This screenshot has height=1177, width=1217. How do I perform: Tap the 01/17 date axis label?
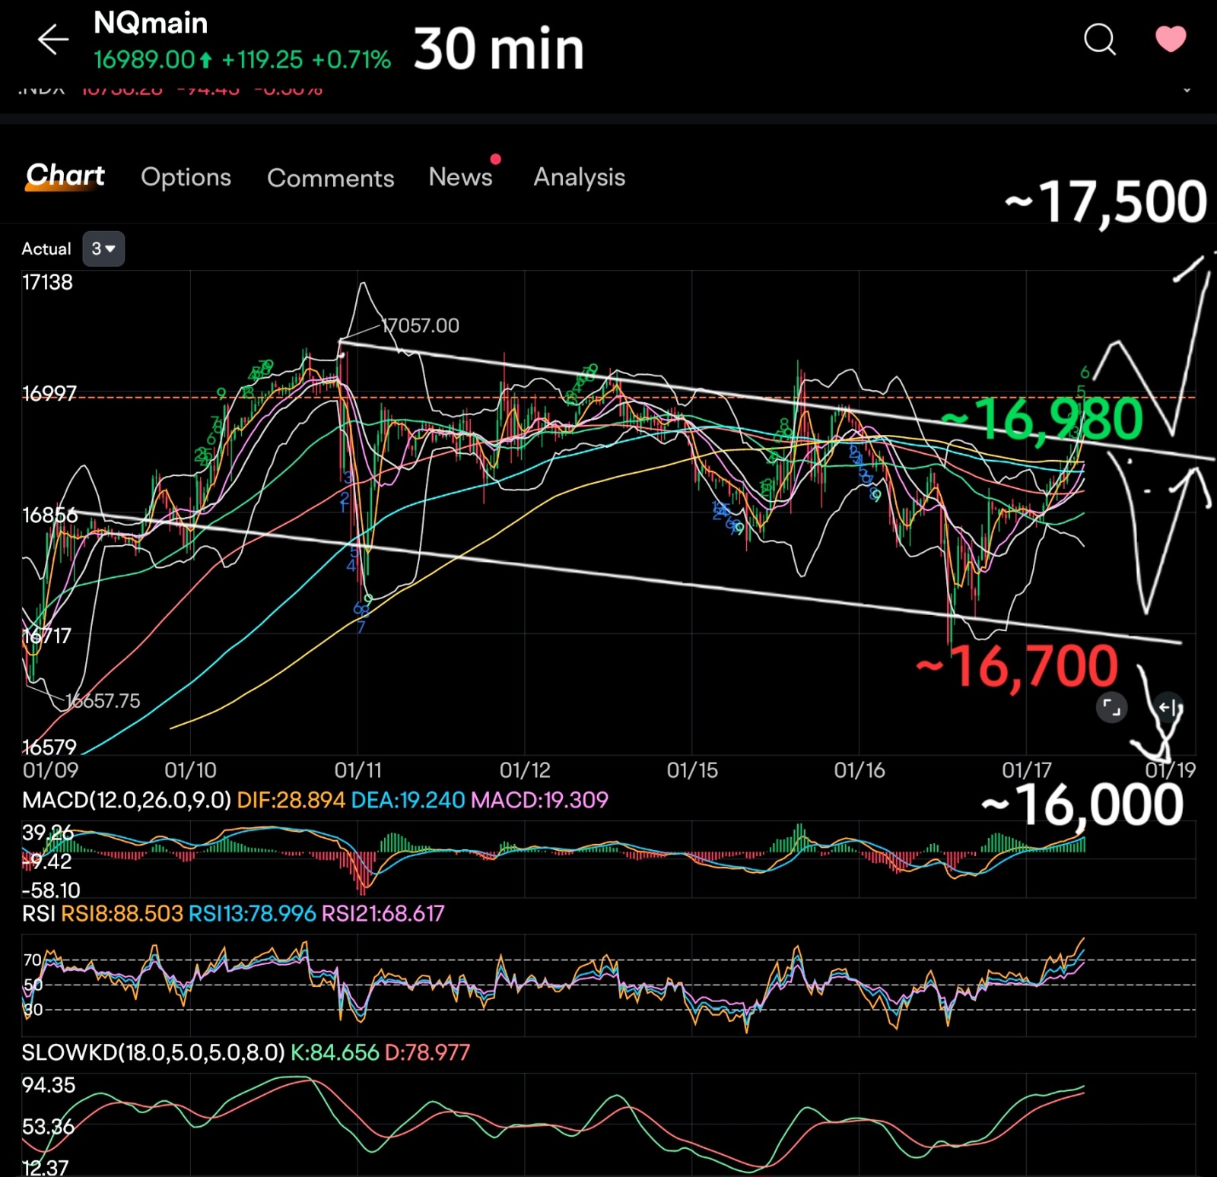click(1027, 770)
